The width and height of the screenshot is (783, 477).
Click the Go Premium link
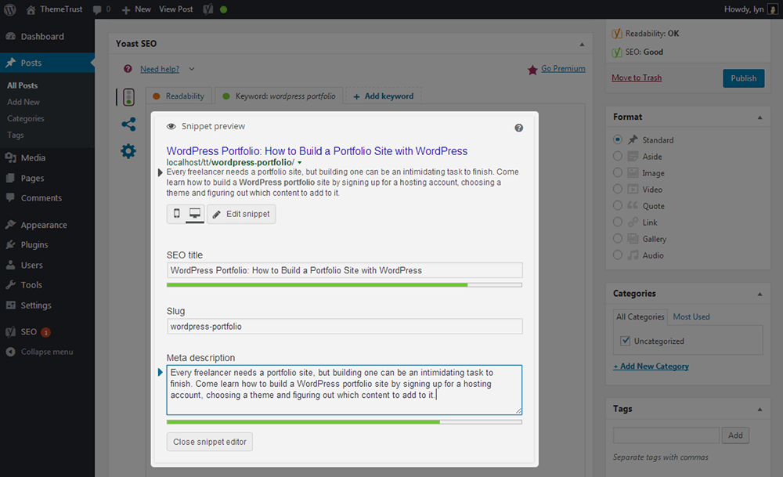pos(562,69)
